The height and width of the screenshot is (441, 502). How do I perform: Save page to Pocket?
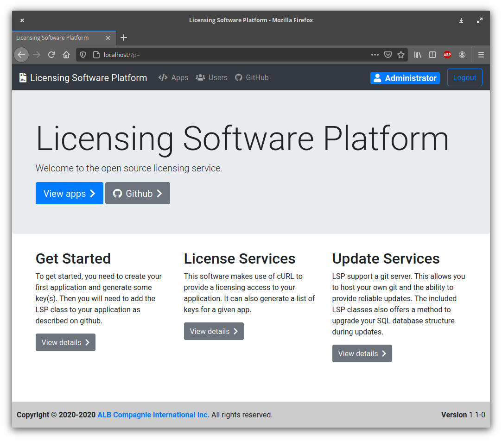[x=388, y=54]
